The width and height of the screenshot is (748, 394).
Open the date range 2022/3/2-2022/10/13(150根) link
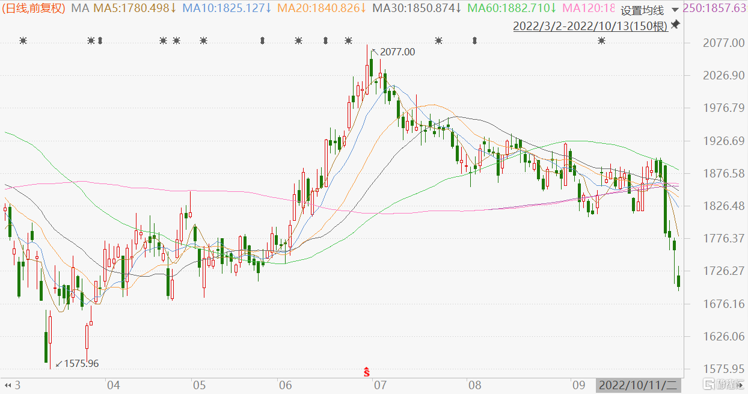(590, 26)
